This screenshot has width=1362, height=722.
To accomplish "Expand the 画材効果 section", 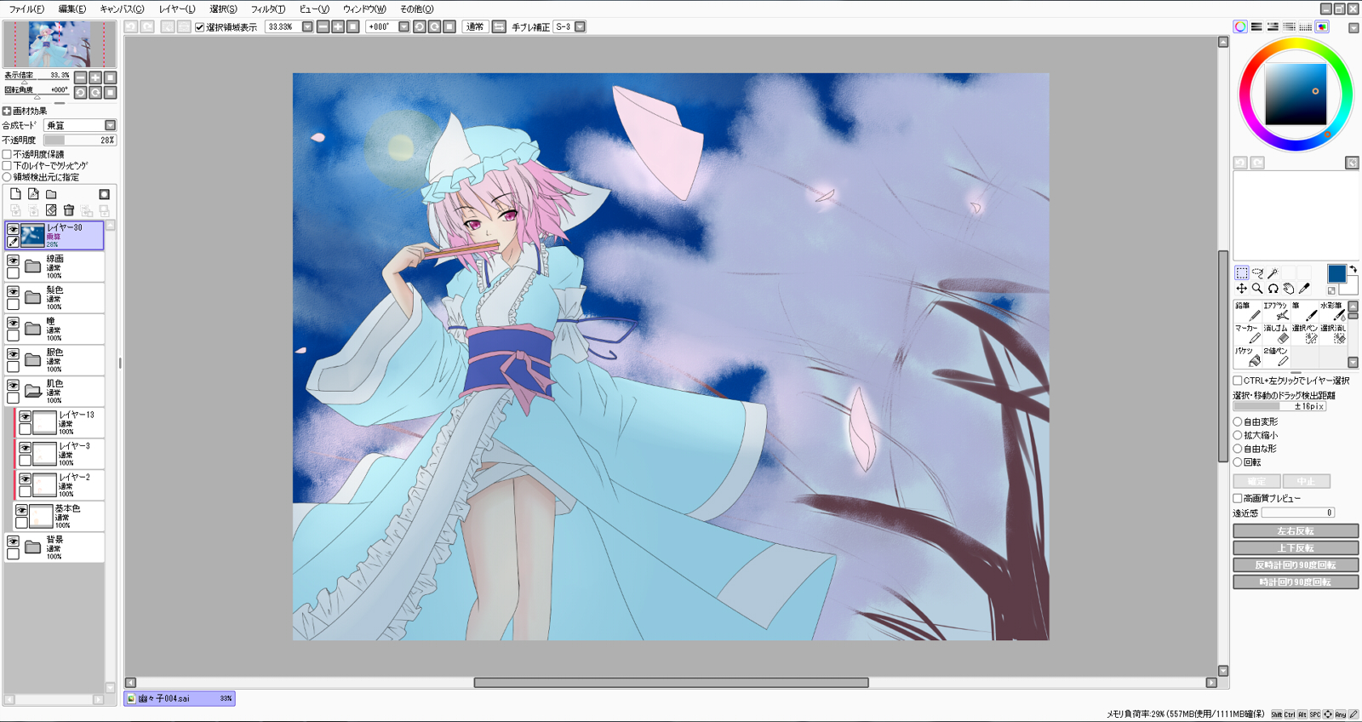I will [7, 111].
